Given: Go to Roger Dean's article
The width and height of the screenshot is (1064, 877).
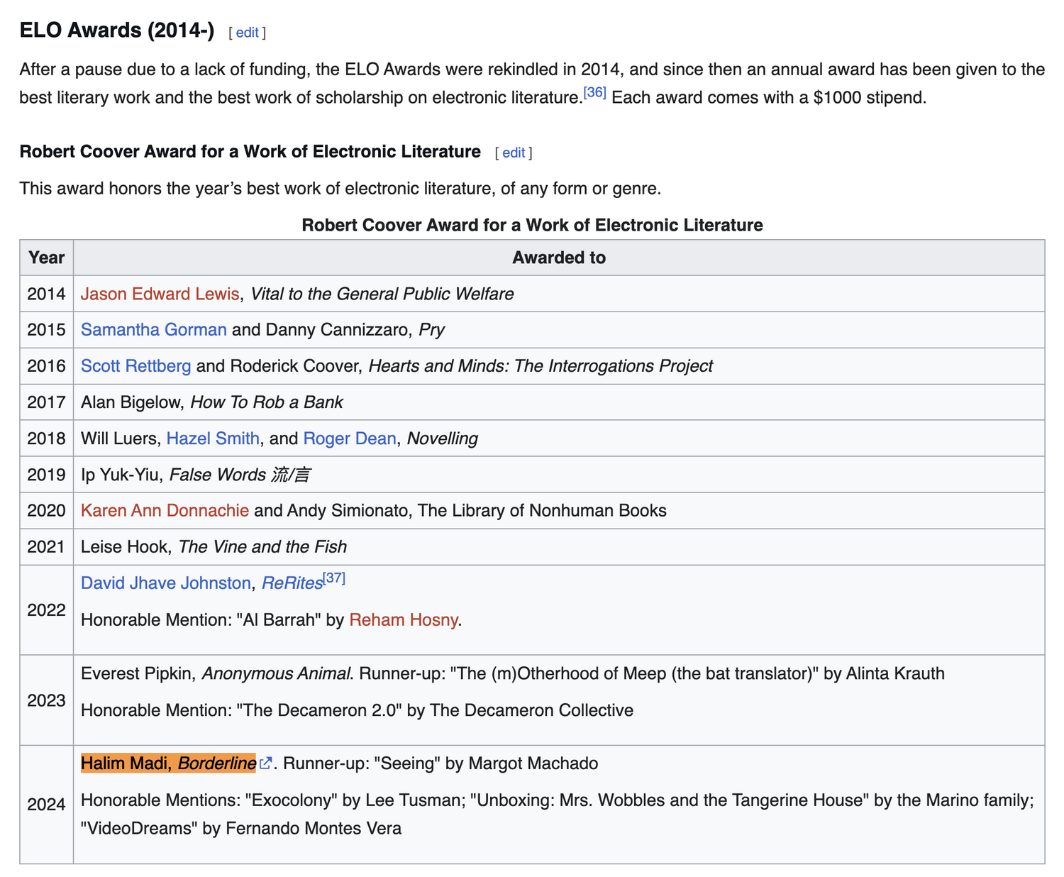Looking at the screenshot, I should [x=349, y=438].
